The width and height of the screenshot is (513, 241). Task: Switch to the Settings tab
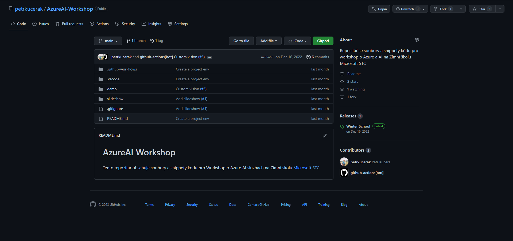pos(177,24)
